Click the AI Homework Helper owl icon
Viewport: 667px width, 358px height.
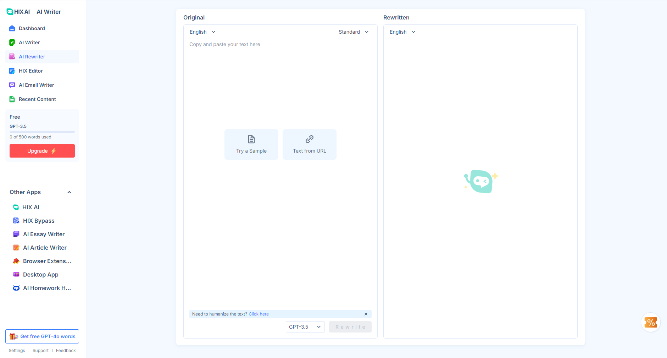(x=16, y=288)
